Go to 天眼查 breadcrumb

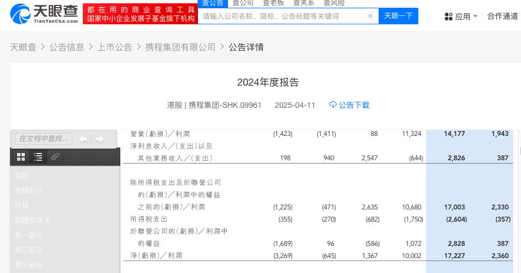pyautogui.click(x=23, y=47)
